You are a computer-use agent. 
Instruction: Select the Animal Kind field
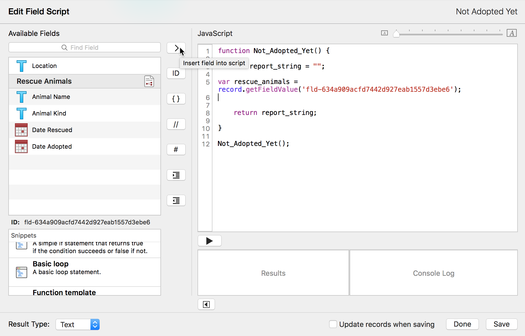point(85,113)
